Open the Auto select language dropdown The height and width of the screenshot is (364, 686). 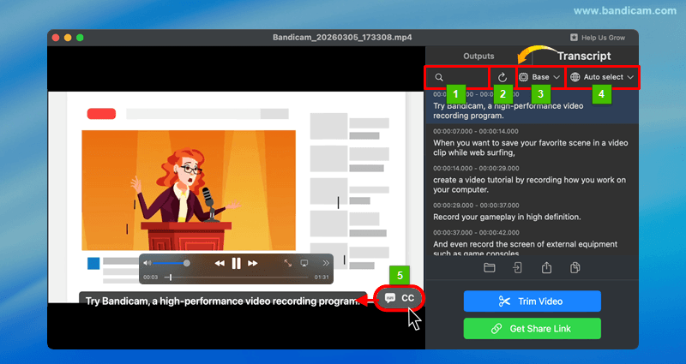point(604,77)
